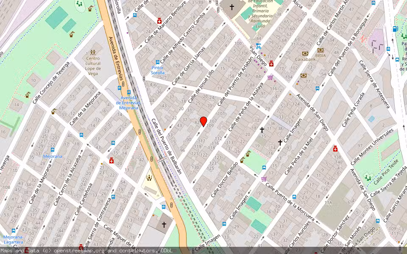Screen dimensions: 407x254
Task: Click the social facility icon by Avenida de Entrevías
Action: click(x=149, y=178)
